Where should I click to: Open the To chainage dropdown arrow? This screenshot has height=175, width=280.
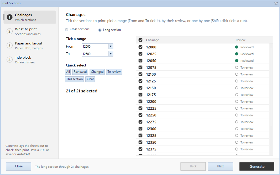coord(111,54)
